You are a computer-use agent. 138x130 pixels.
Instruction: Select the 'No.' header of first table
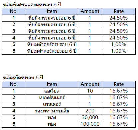click(x=14, y=11)
